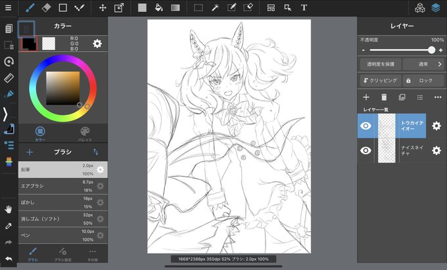
Task: Open the その他 more tab
Action: coord(93,254)
